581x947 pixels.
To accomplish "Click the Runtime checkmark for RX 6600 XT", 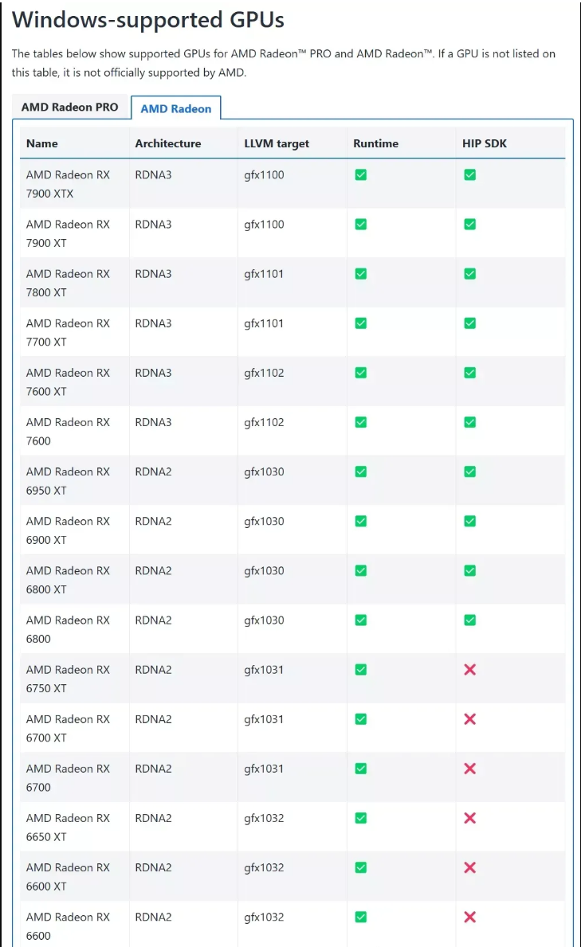I will coord(361,868).
